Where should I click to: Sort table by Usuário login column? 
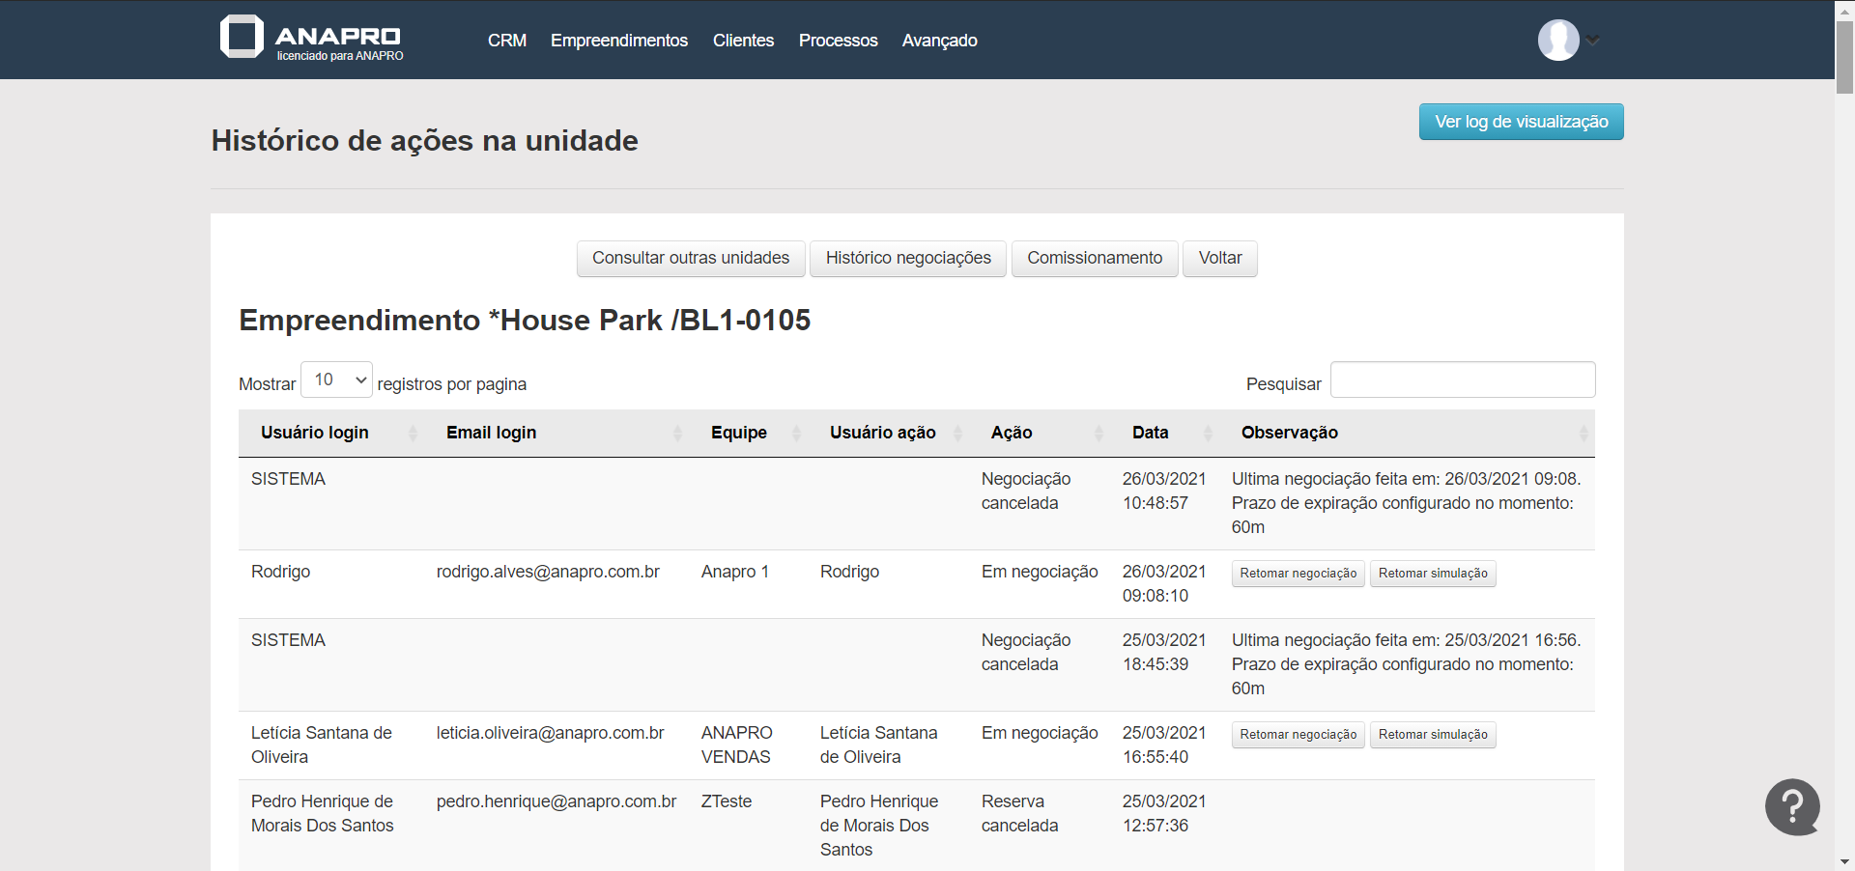[x=315, y=433]
